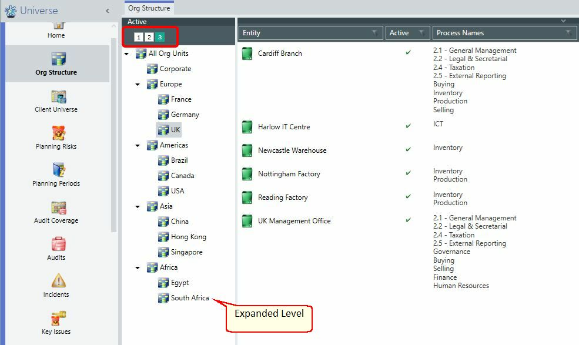Open the Key Issues icon

point(58,319)
